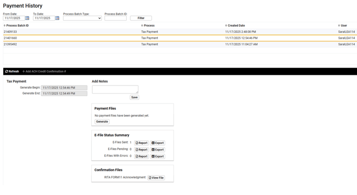Open the From Date calendar picker
This screenshot has width=357, height=195.
[27, 18]
